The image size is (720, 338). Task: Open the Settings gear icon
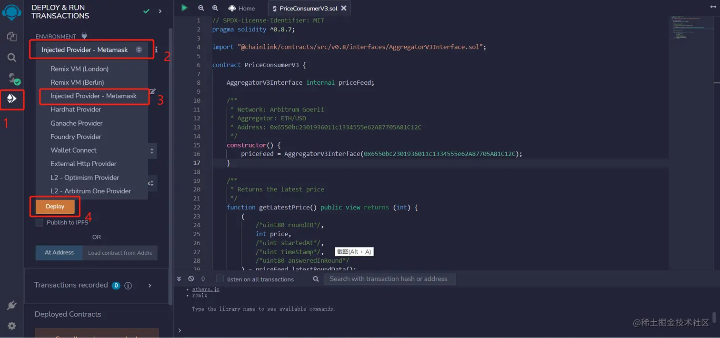point(12,326)
